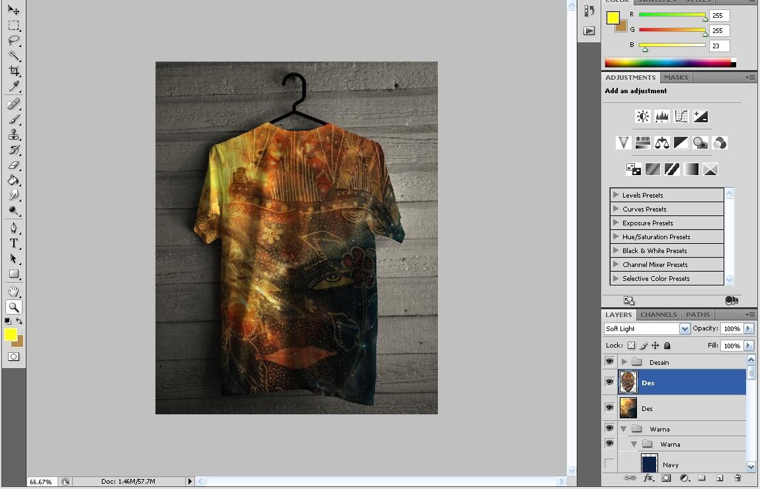Select the Hand tool

pos(14,291)
